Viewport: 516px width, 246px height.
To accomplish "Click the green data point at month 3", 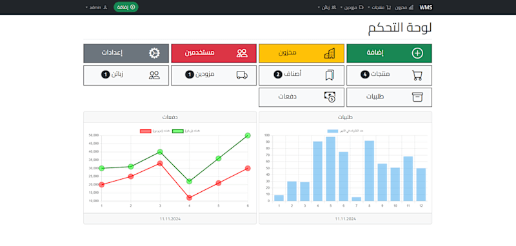I will (160, 152).
